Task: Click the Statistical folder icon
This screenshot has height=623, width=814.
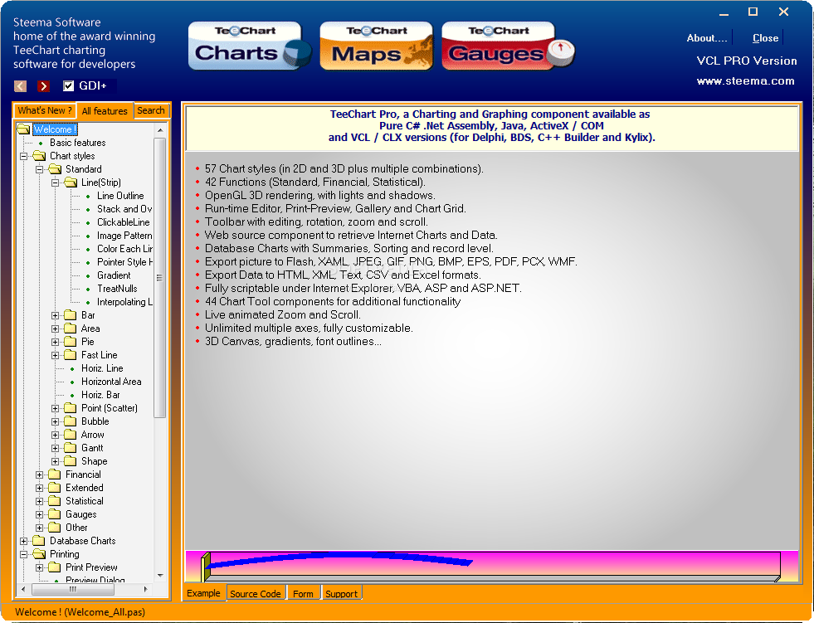Action: [x=55, y=501]
